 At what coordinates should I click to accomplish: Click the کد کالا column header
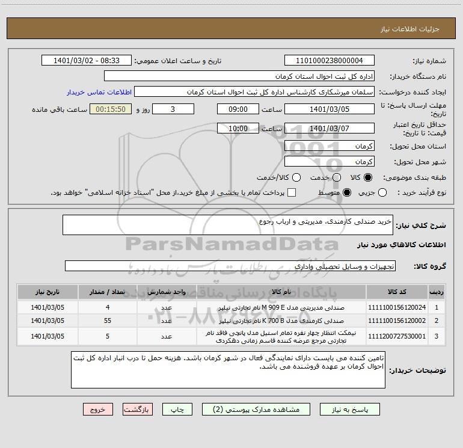[x=397, y=292]
